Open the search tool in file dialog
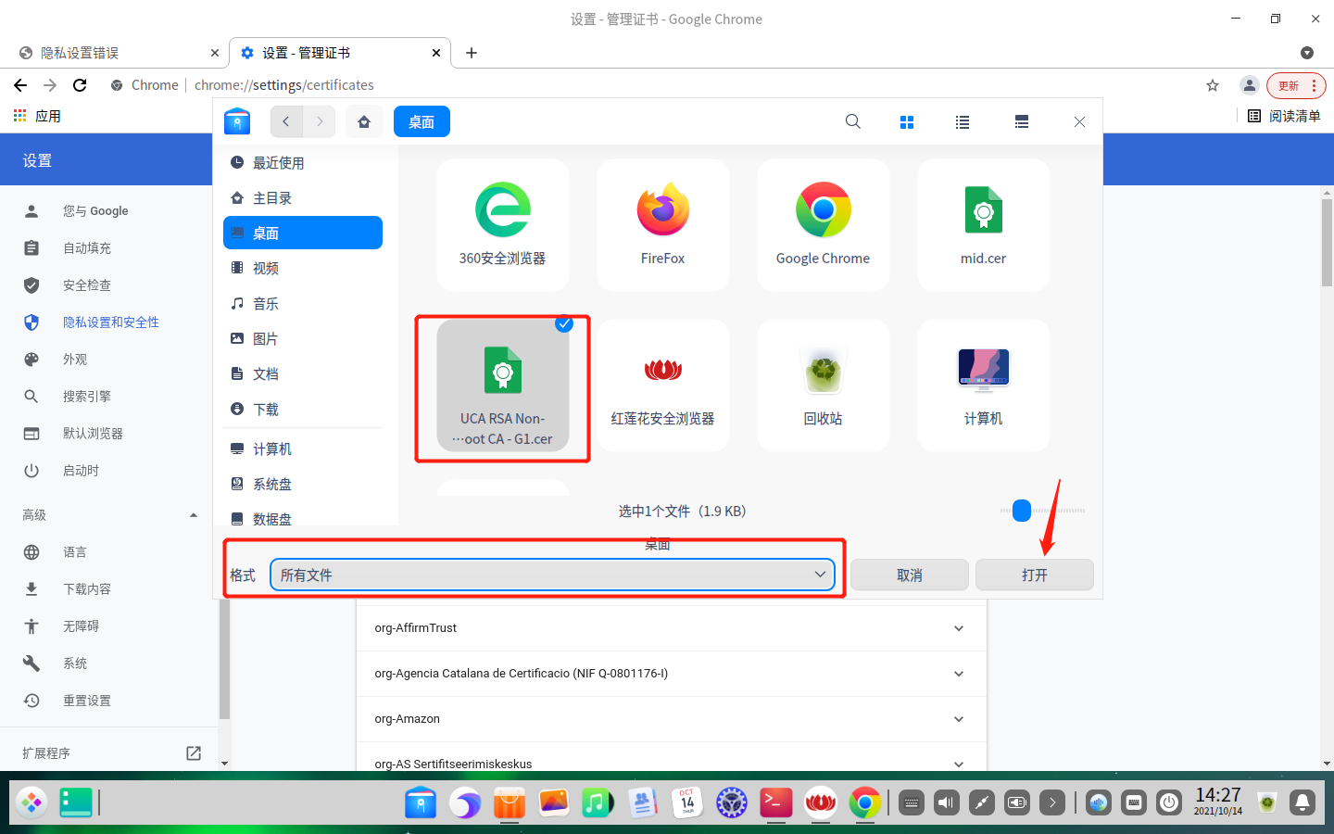This screenshot has height=834, width=1334. click(853, 121)
